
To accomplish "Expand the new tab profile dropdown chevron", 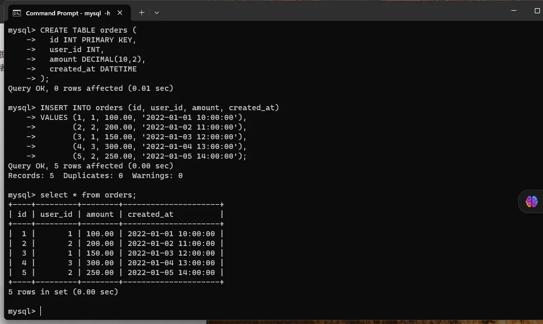I will 157,12.
